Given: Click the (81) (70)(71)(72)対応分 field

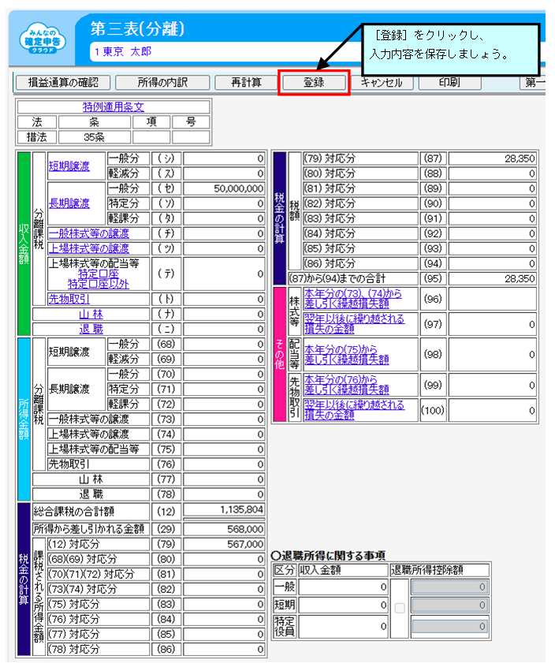Looking at the screenshot, I should (x=224, y=574).
